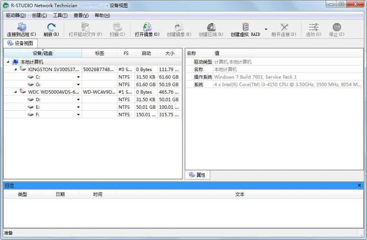This screenshot has height=240, width=367.
Task: Click the Options (选项) toolbar icon
Action: point(314,27)
